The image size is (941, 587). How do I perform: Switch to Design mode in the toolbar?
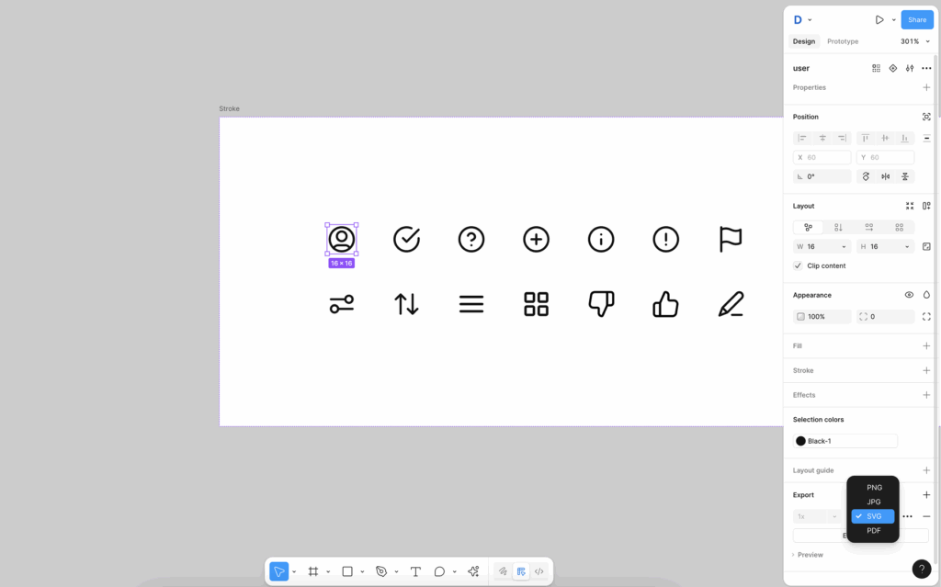[521, 571]
